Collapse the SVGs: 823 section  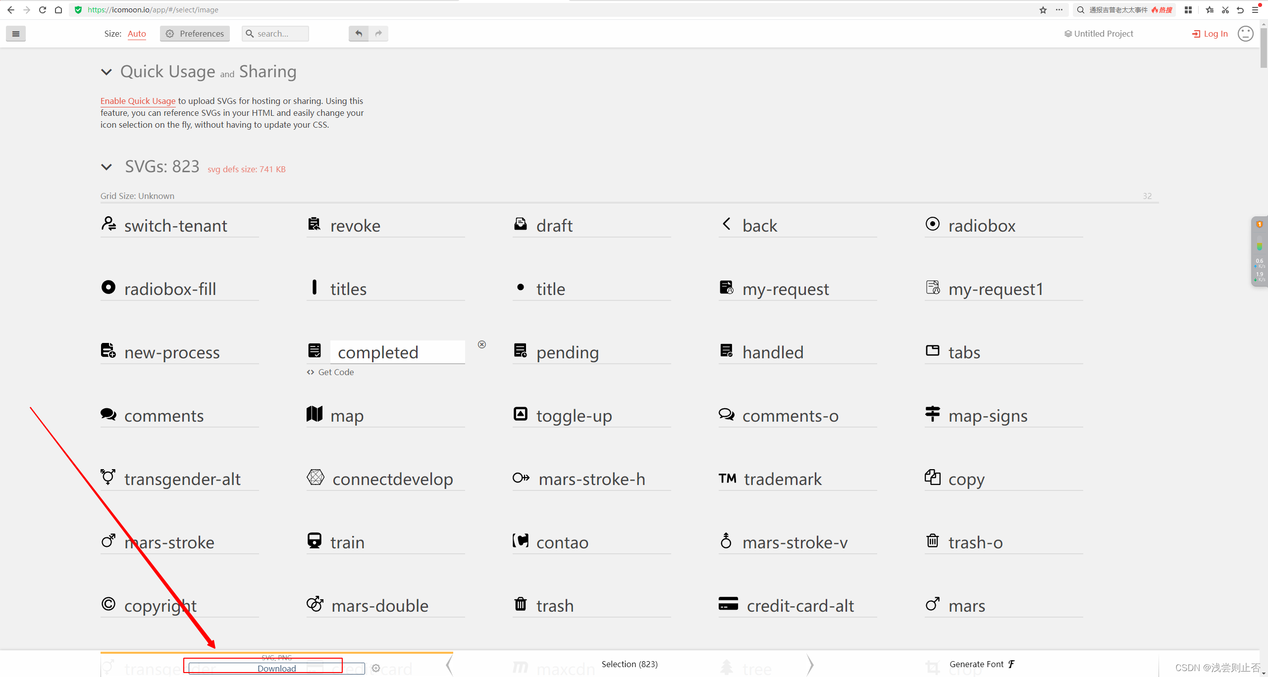coord(106,167)
